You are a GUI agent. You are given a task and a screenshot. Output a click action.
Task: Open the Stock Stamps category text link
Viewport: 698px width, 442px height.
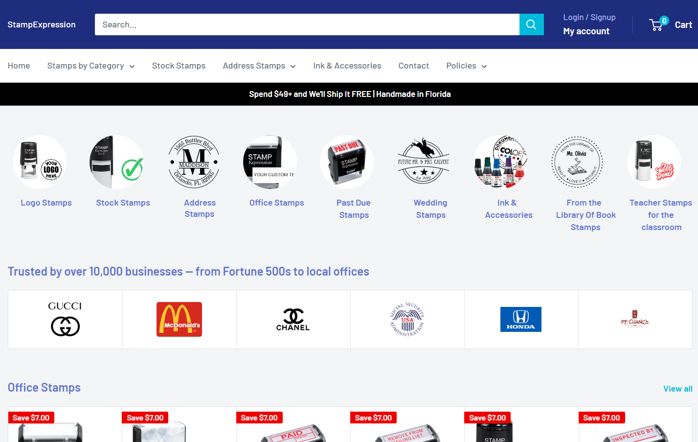tap(123, 203)
